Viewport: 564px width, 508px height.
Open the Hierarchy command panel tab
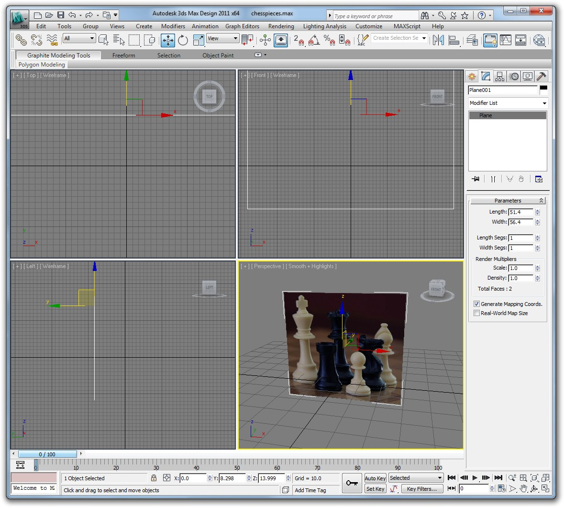click(x=500, y=77)
